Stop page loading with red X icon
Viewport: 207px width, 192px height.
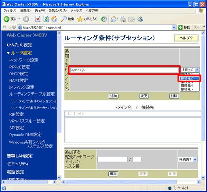coord(38,19)
